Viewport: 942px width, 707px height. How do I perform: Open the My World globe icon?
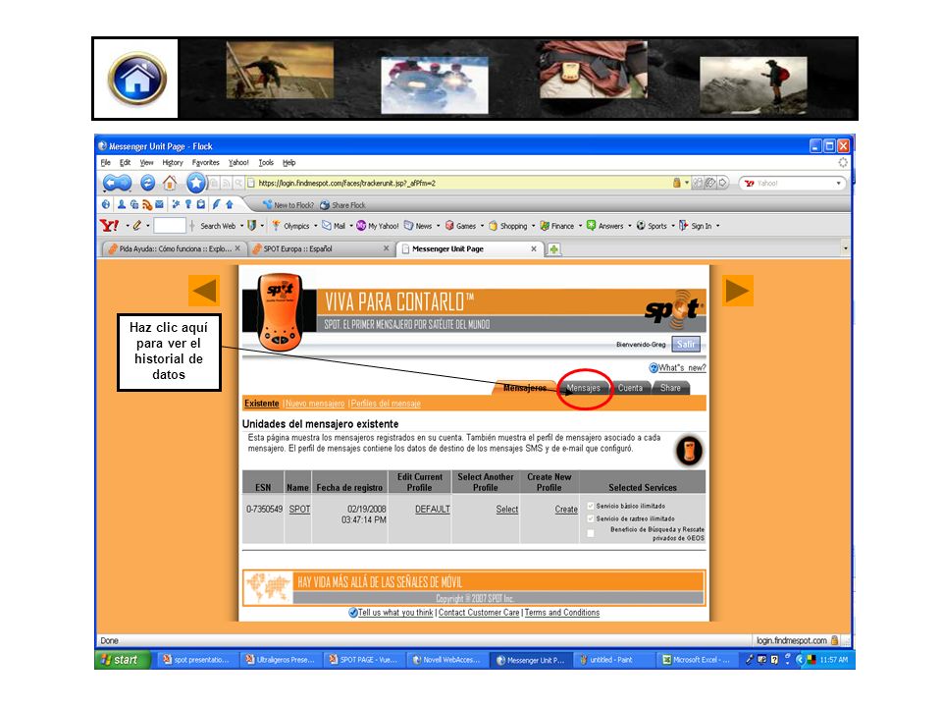click(106, 204)
